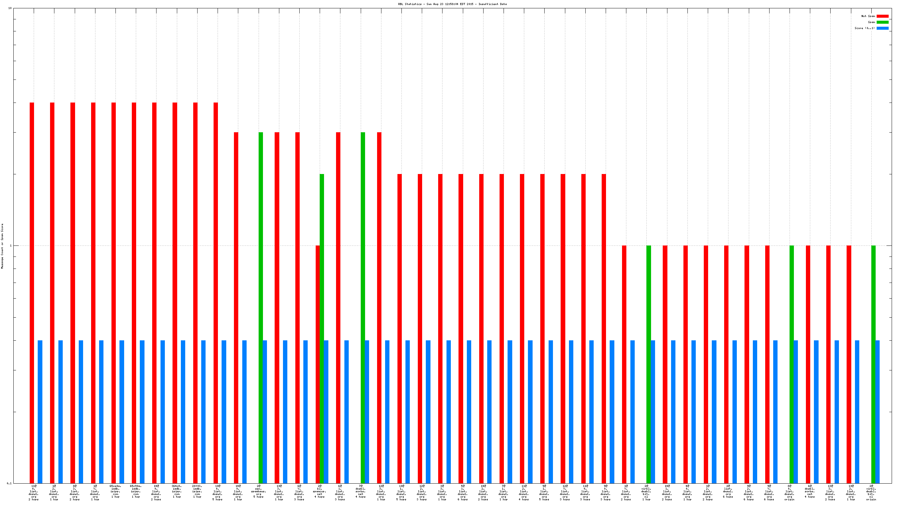
Task: Click the red Not Spam legend swatch
Action: coord(882,16)
